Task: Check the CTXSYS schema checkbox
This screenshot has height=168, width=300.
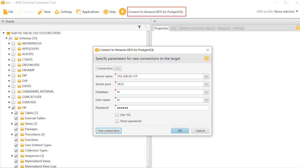Action: (13, 60)
